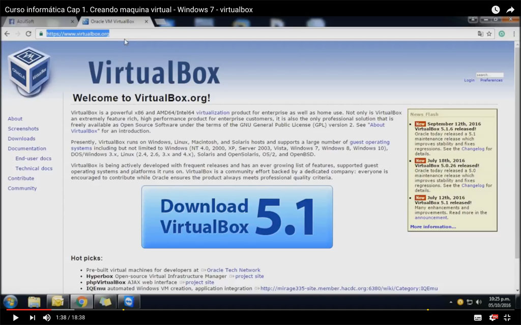Open Windows Explorer from the taskbar
Image resolution: width=521 pixels, height=325 pixels.
(34, 302)
